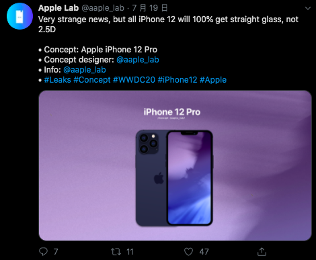The image size is (316, 260).
Task: Expand the tweet options chevron
Action: click(x=308, y=8)
